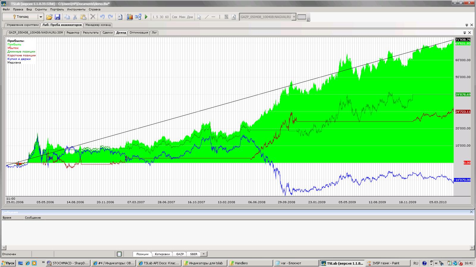Click the undo arrow icon
This screenshot has height=267, width=476.
pyautogui.click(x=102, y=17)
